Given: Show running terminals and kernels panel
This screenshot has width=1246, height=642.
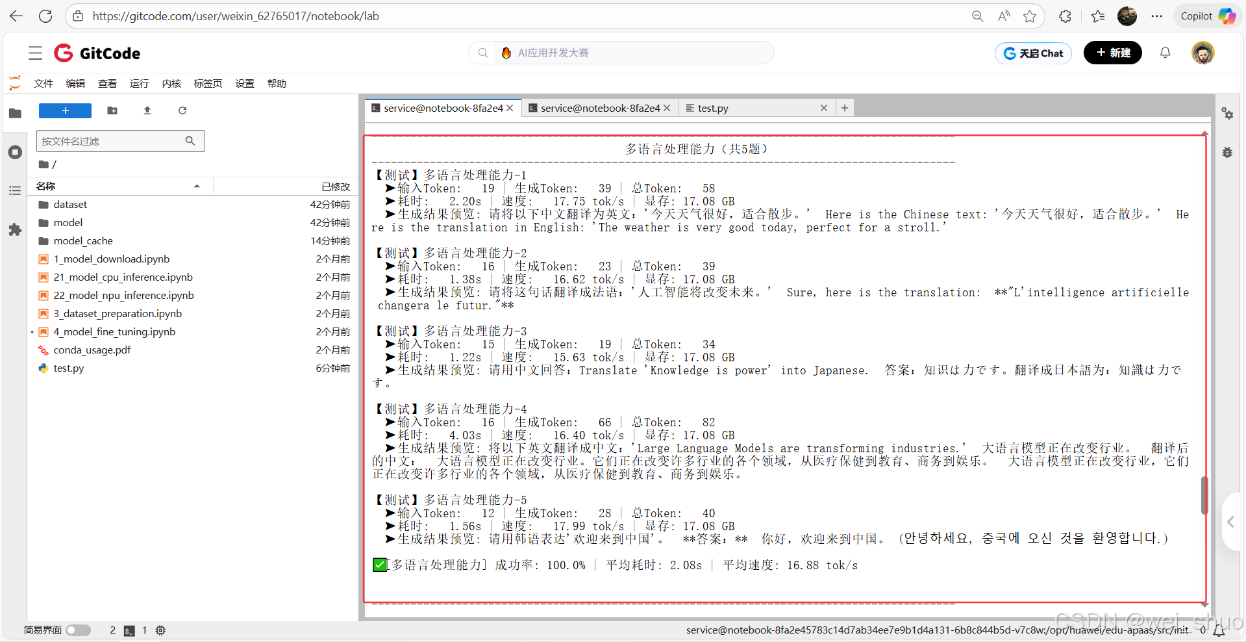Looking at the screenshot, I should click(15, 152).
